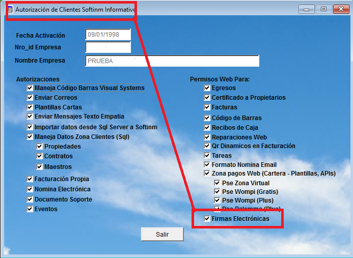This screenshot has width=353, height=258.
Task: Click the Nombre Empresa field
Action: (172, 61)
